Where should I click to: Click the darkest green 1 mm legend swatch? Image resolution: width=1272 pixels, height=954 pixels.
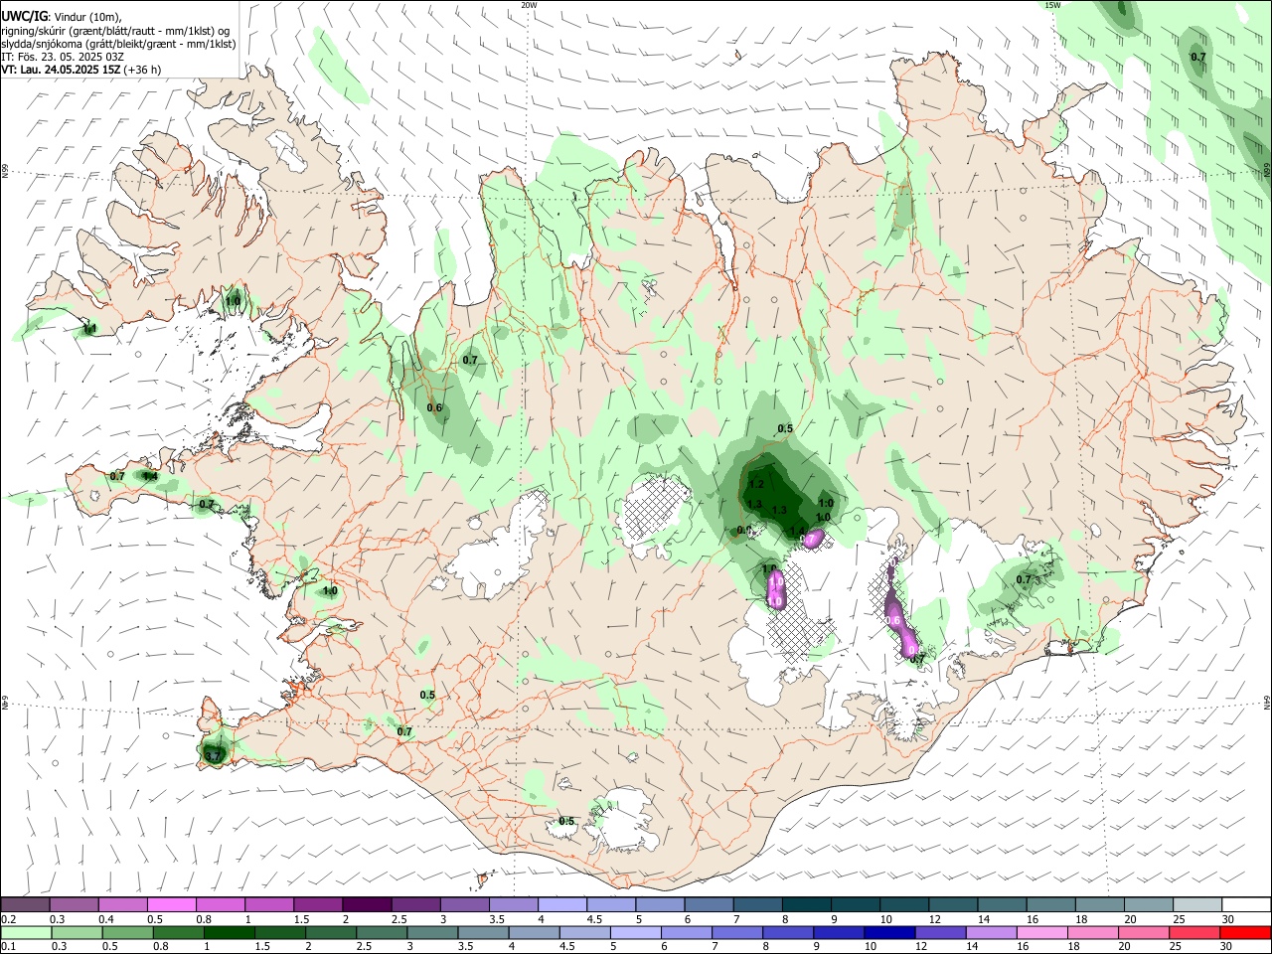pos(230,933)
